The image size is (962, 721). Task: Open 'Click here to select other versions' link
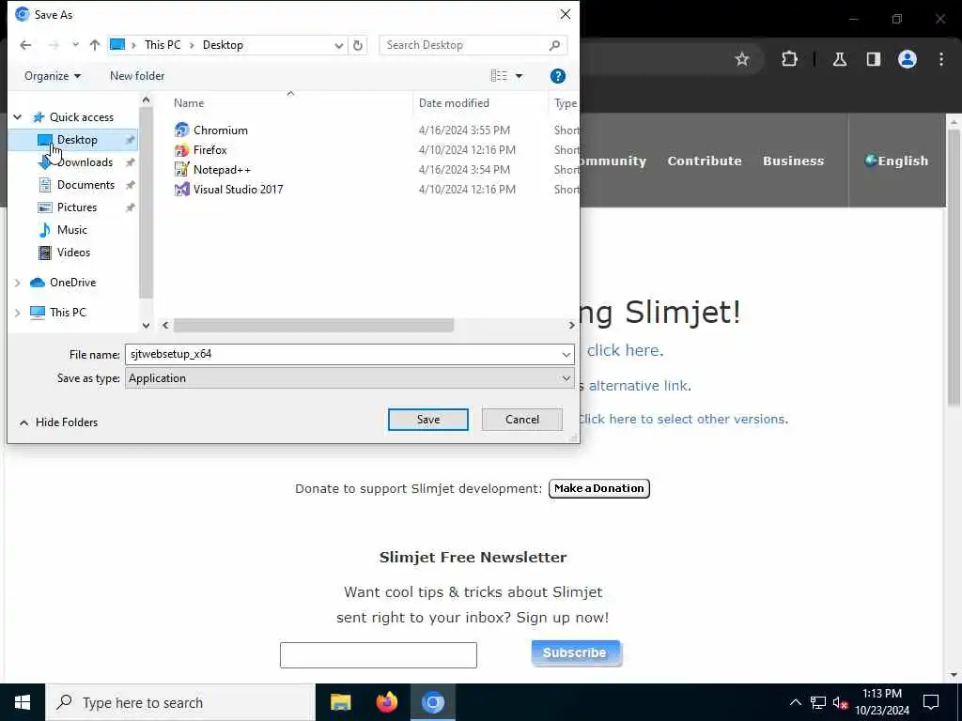pyautogui.click(x=683, y=419)
